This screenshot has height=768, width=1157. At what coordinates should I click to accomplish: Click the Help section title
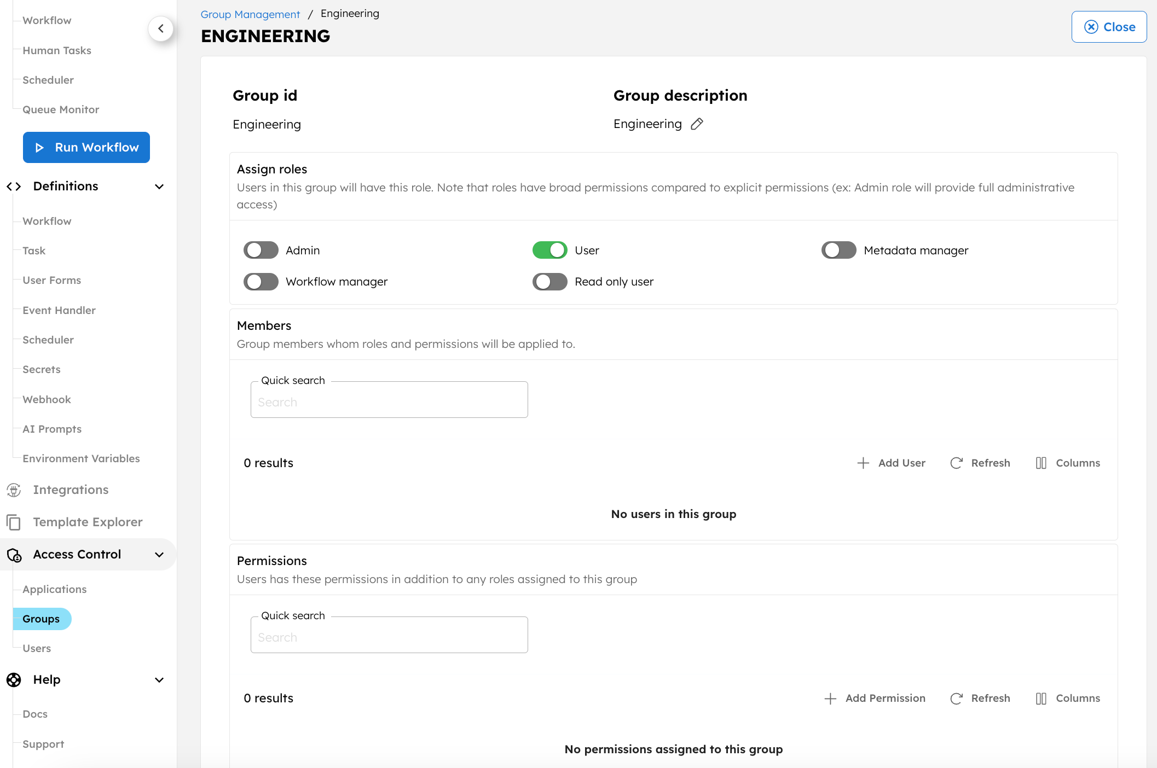pos(47,680)
